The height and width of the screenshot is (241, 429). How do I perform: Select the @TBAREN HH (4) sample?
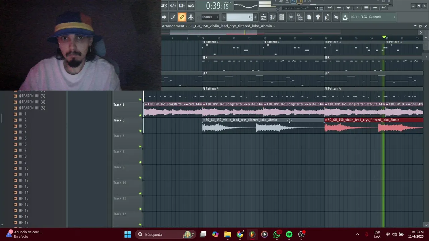(x=32, y=102)
